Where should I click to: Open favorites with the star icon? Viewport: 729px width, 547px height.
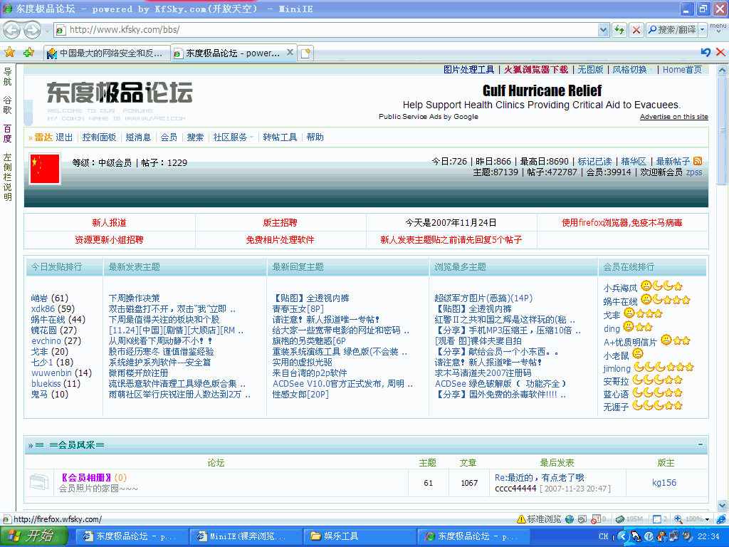[x=10, y=52]
